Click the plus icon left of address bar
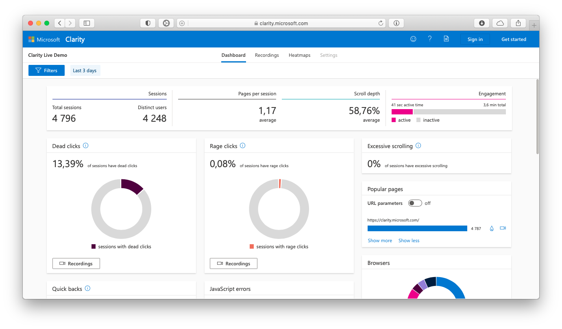562x329 pixels. [x=182, y=23]
